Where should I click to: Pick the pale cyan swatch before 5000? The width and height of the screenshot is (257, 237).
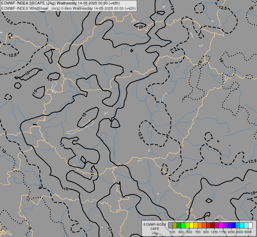pos(246,225)
